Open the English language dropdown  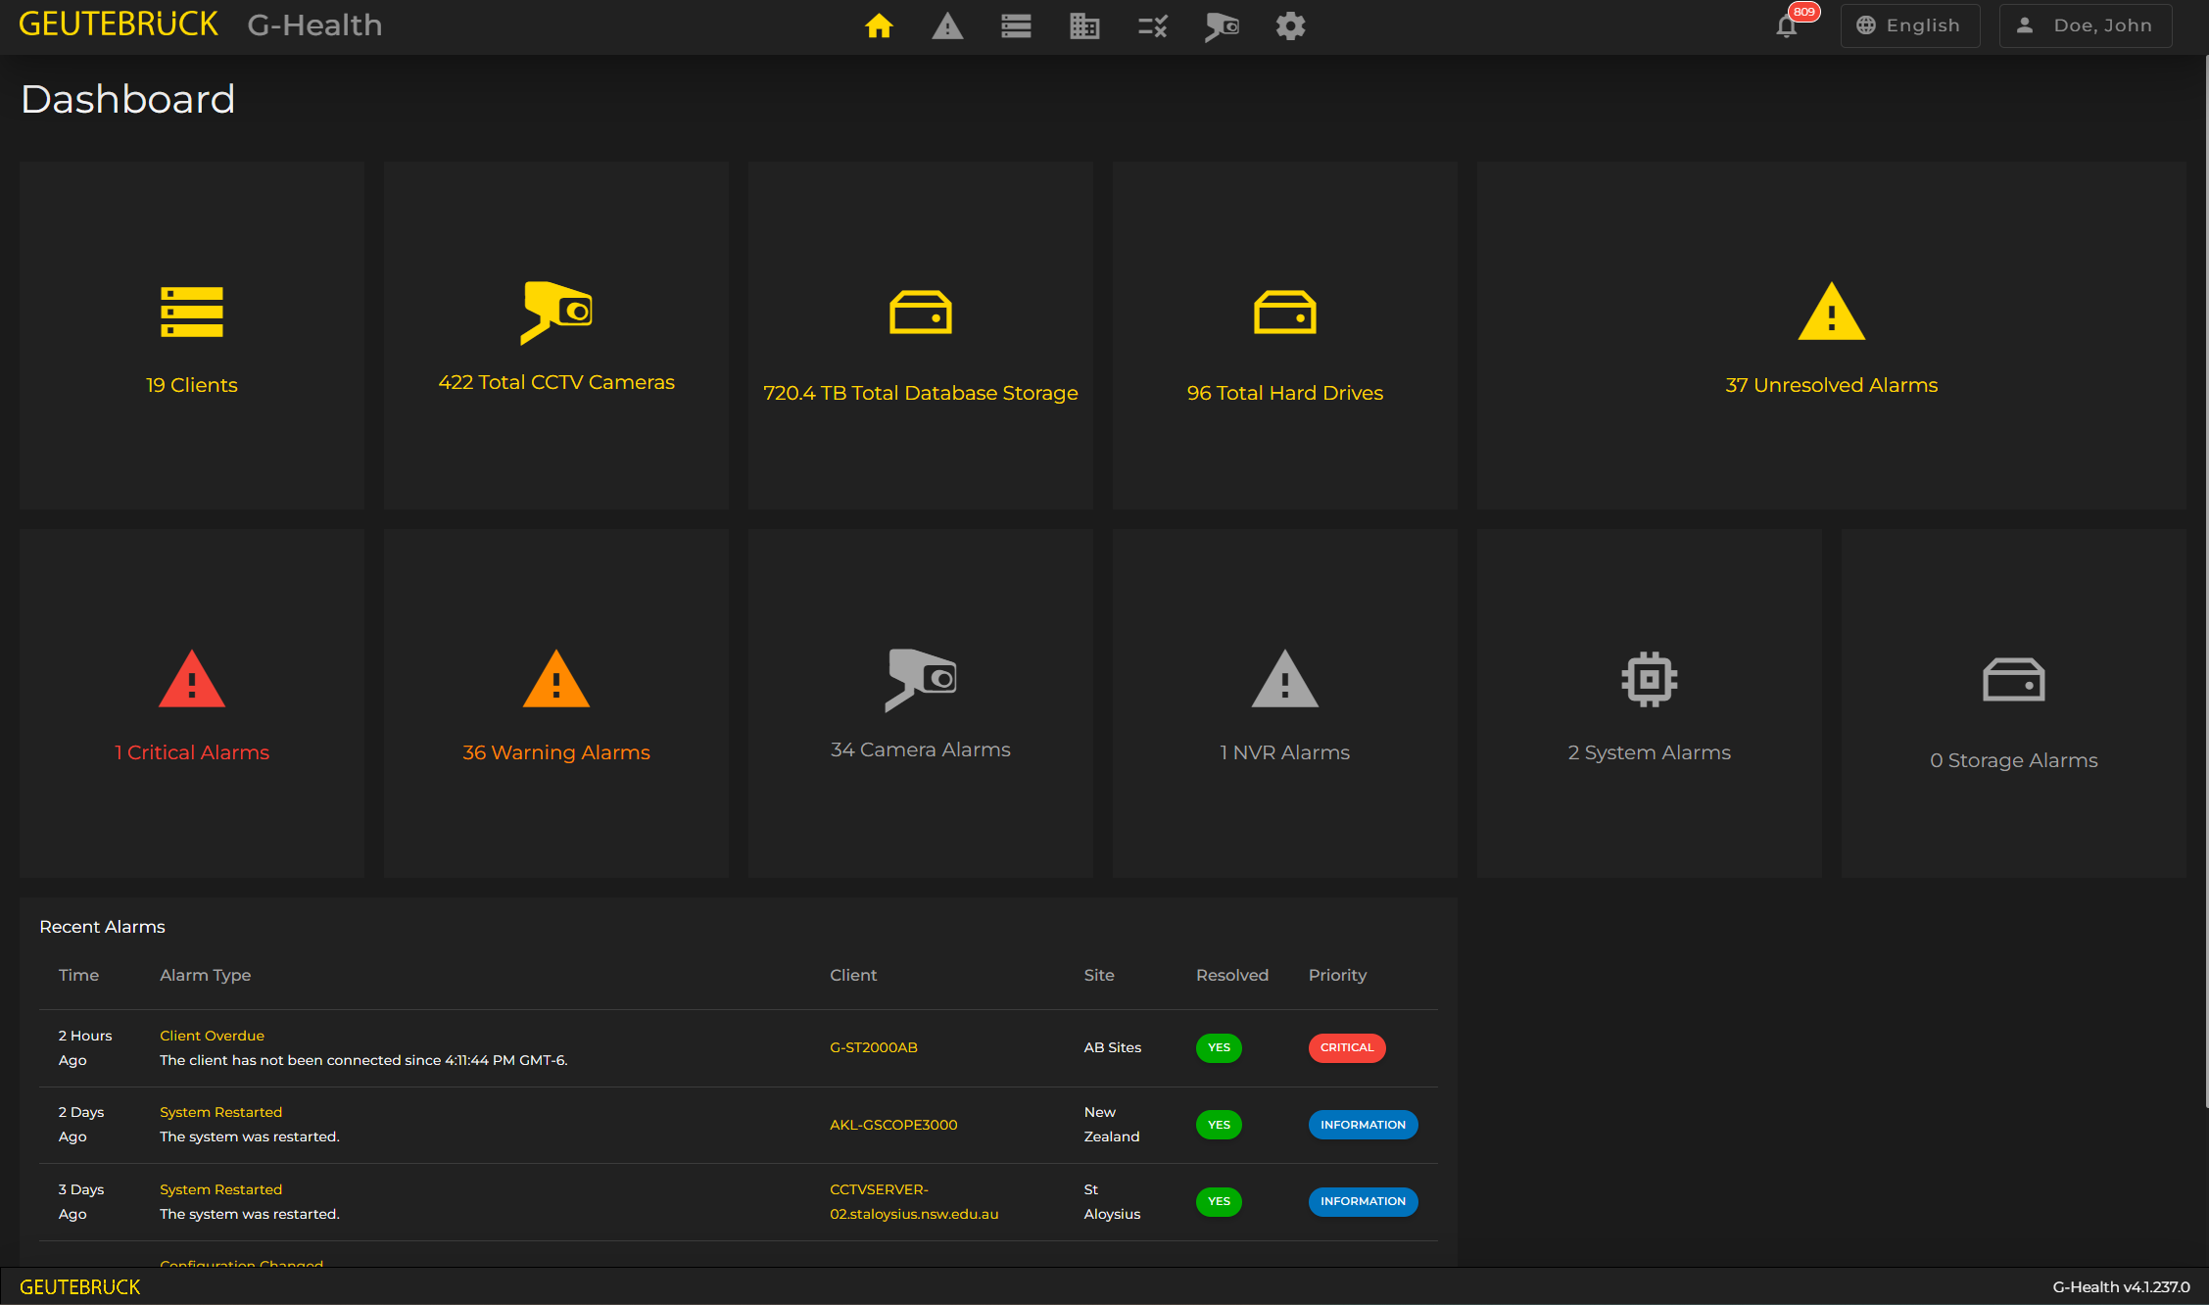(1908, 25)
